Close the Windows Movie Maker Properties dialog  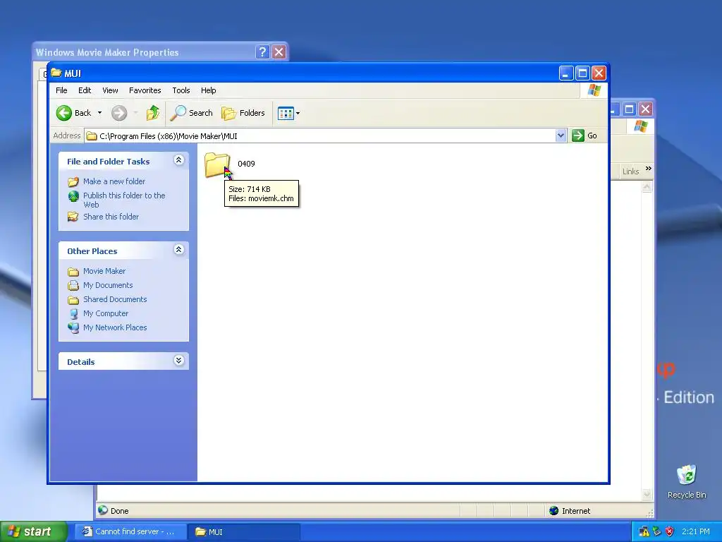(279, 52)
